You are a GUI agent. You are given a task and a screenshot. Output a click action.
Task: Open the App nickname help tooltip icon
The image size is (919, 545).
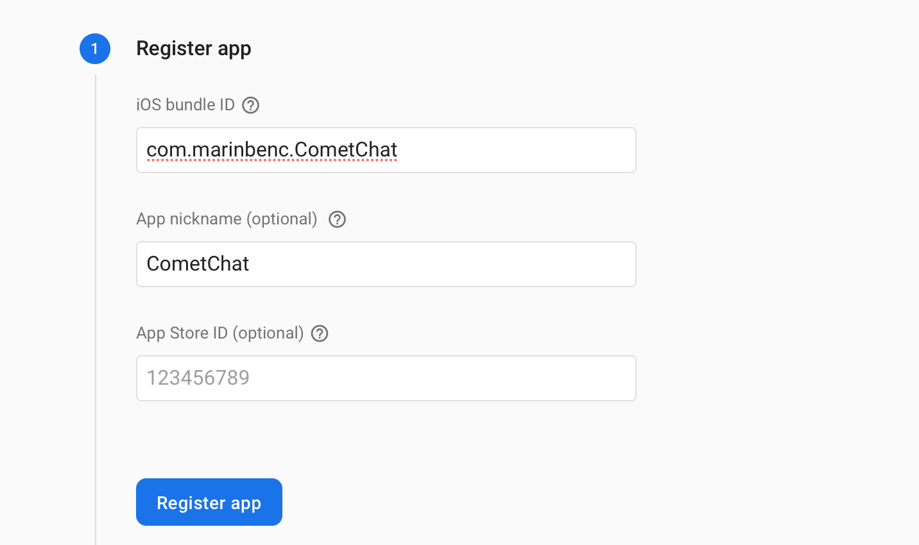pos(337,219)
